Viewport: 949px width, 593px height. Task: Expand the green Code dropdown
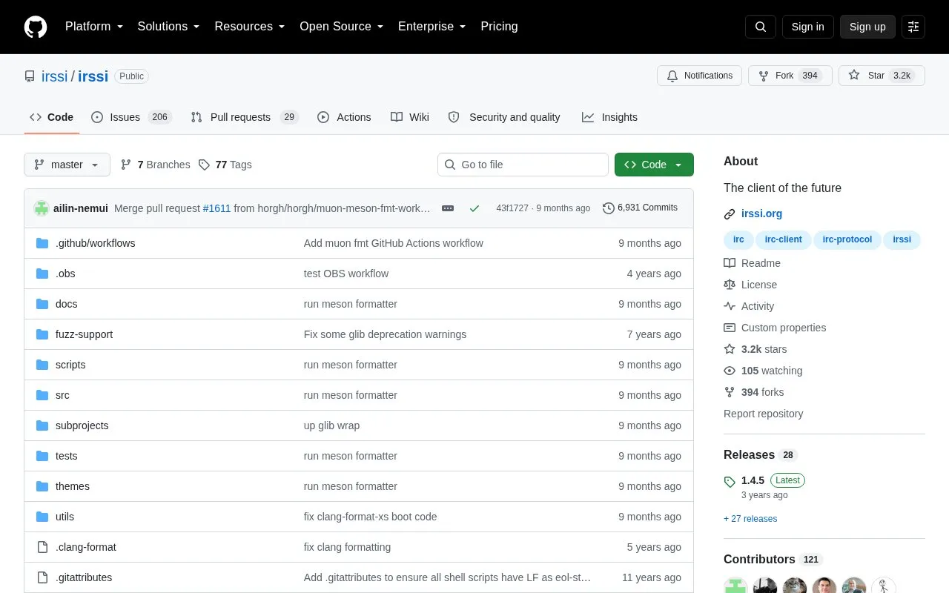(x=654, y=165)
